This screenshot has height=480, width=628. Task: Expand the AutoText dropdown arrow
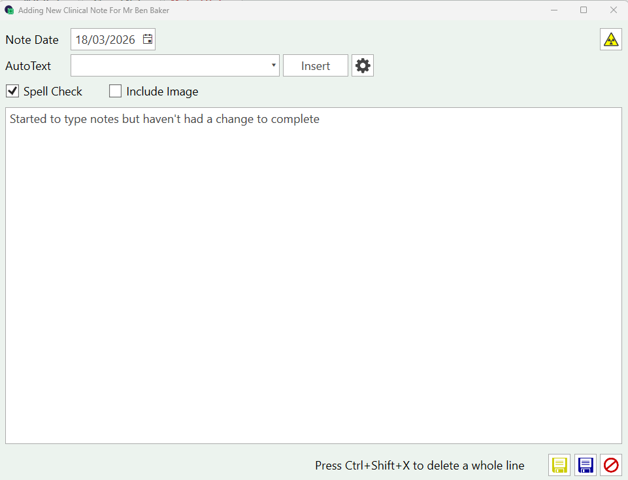pyautogui.click(x=273, y=65)
